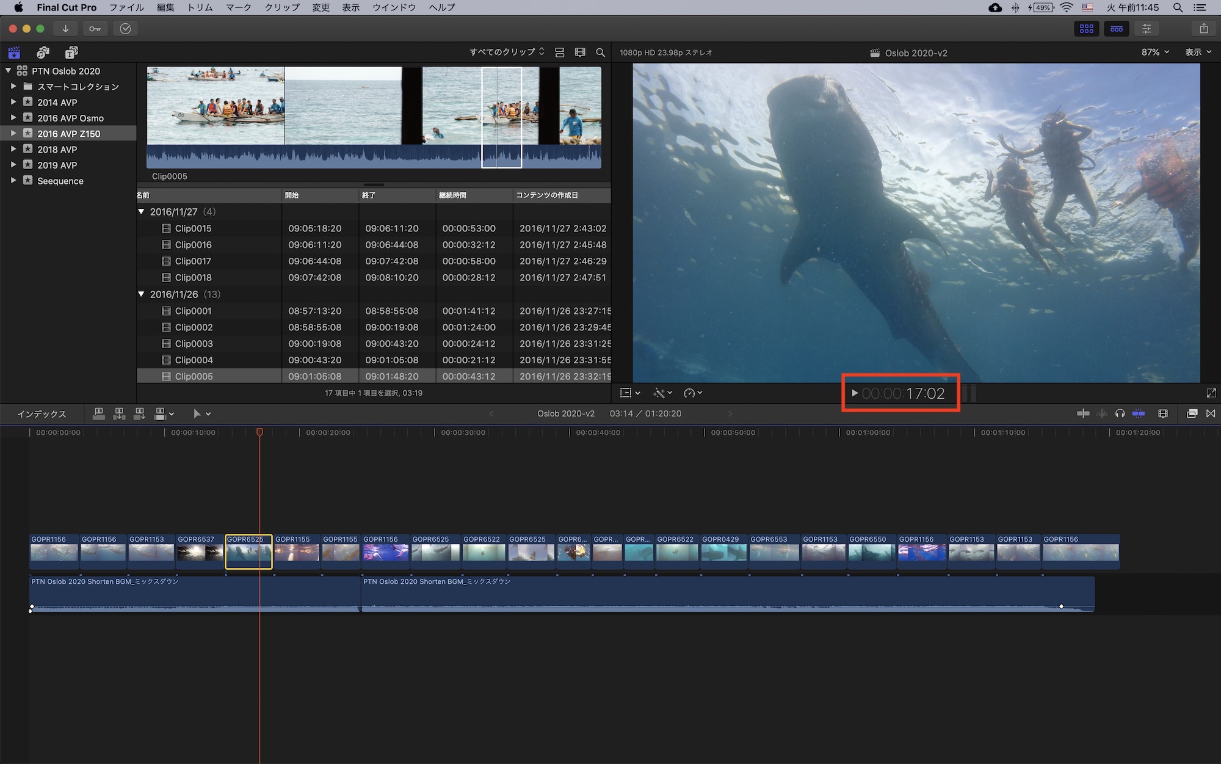Click the Import Media arrow icon
Viewport: 1221px width, 764px height.
coord(65,29)
